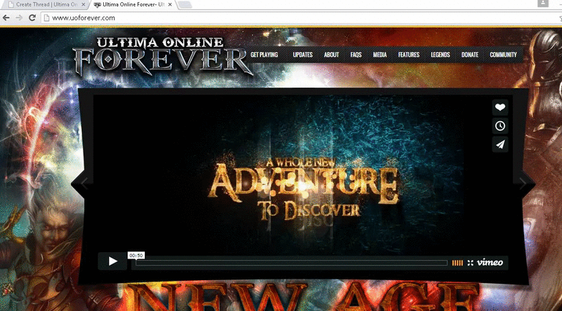This screenshot has width=562, height=311.
Task: Open the FAQs menu item
Action: 356,55
